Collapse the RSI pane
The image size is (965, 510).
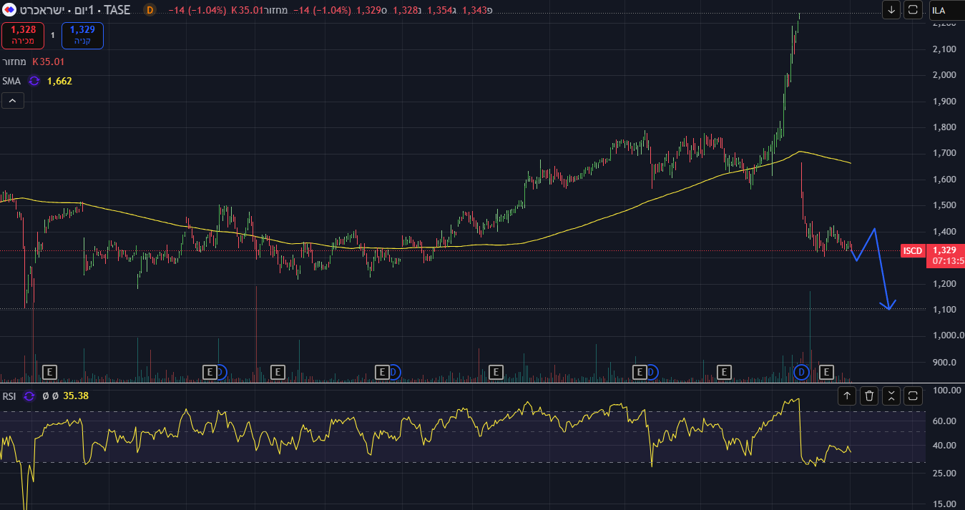click(891, 396)
